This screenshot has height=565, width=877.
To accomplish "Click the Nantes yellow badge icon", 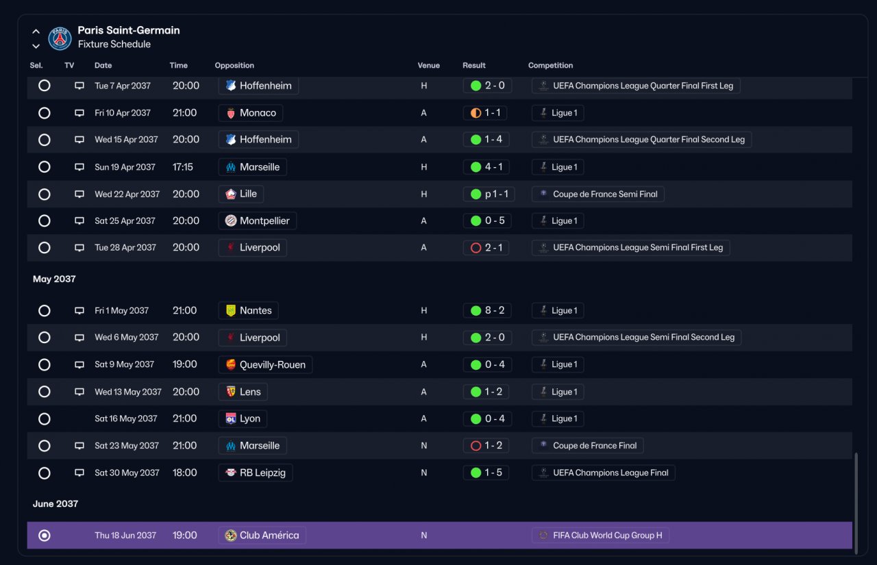I will pos(231,310).
